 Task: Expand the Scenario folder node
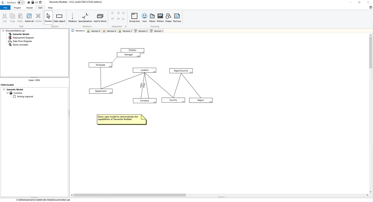[7, 93]
